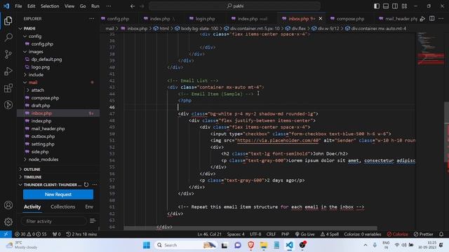Click the New Request button

(x=58, y=195)
